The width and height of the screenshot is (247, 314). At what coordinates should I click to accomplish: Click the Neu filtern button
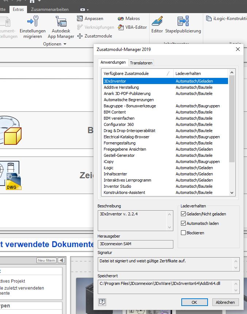click(x=46, y=260)
